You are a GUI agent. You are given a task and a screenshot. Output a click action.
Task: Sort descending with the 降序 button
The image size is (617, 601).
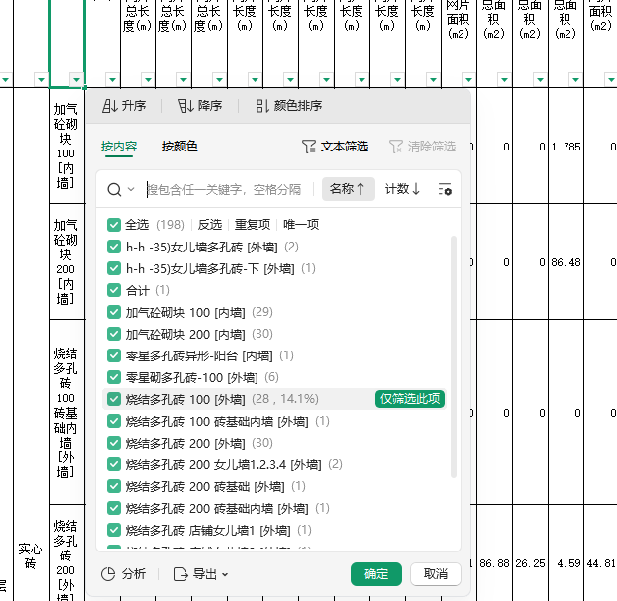tap(200, 106)
